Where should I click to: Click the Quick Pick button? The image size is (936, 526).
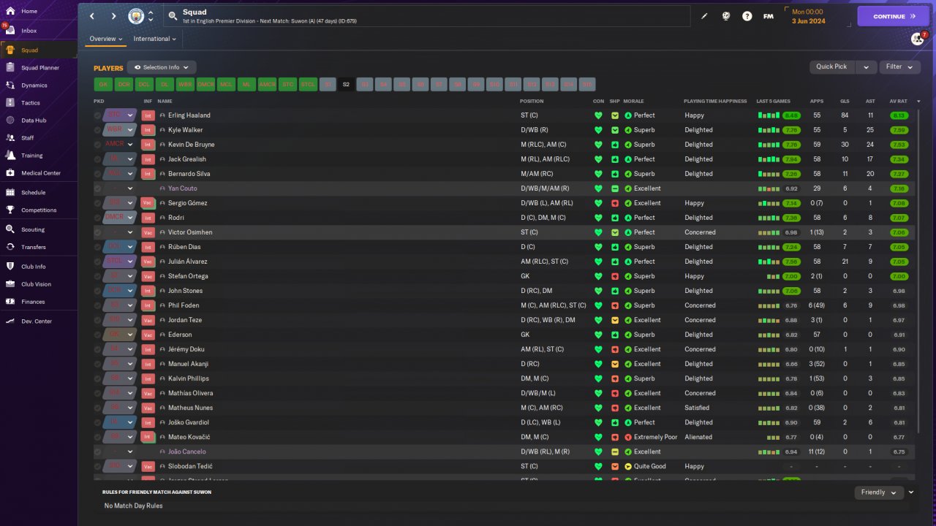pyautogui.click(x=831, y=67)
